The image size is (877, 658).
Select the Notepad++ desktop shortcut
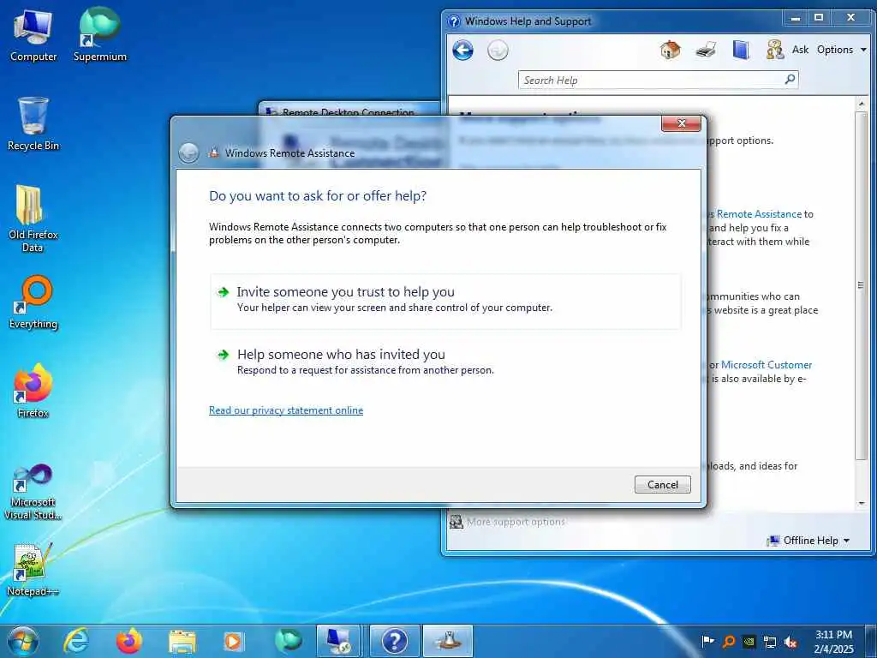(33, 570)
